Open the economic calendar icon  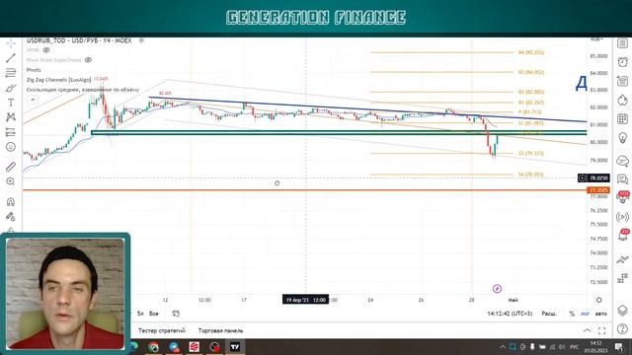click(x=622, y=118)
